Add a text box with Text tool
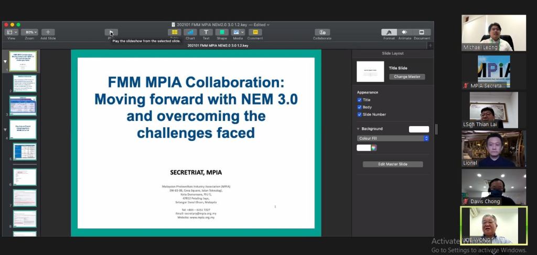The height and width of the screenshot is (255, 537). click(206, 32)
